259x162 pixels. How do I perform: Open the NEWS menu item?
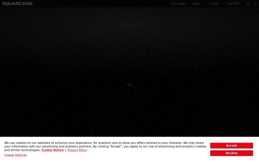click(x=196, y=3)
